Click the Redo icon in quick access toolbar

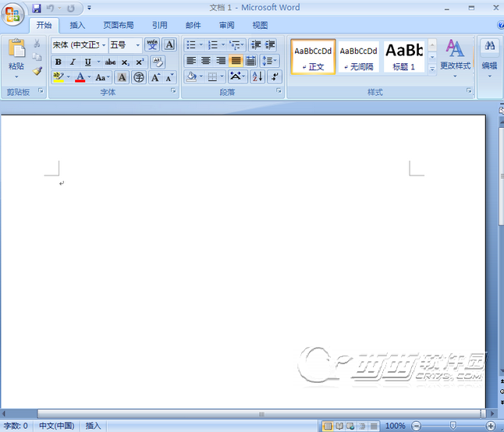click(x=71, y=9)
